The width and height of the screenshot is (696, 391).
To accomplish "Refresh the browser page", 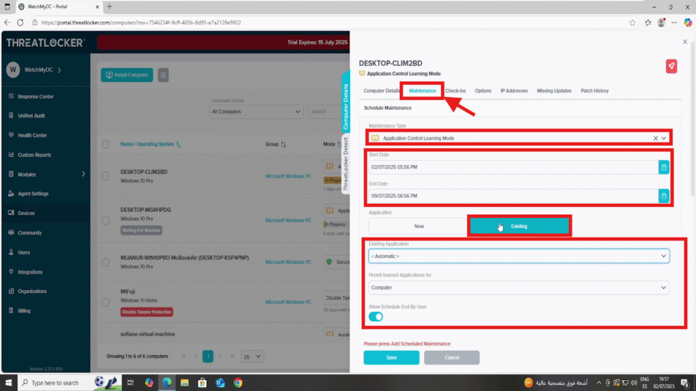I will tap(20, 22).
